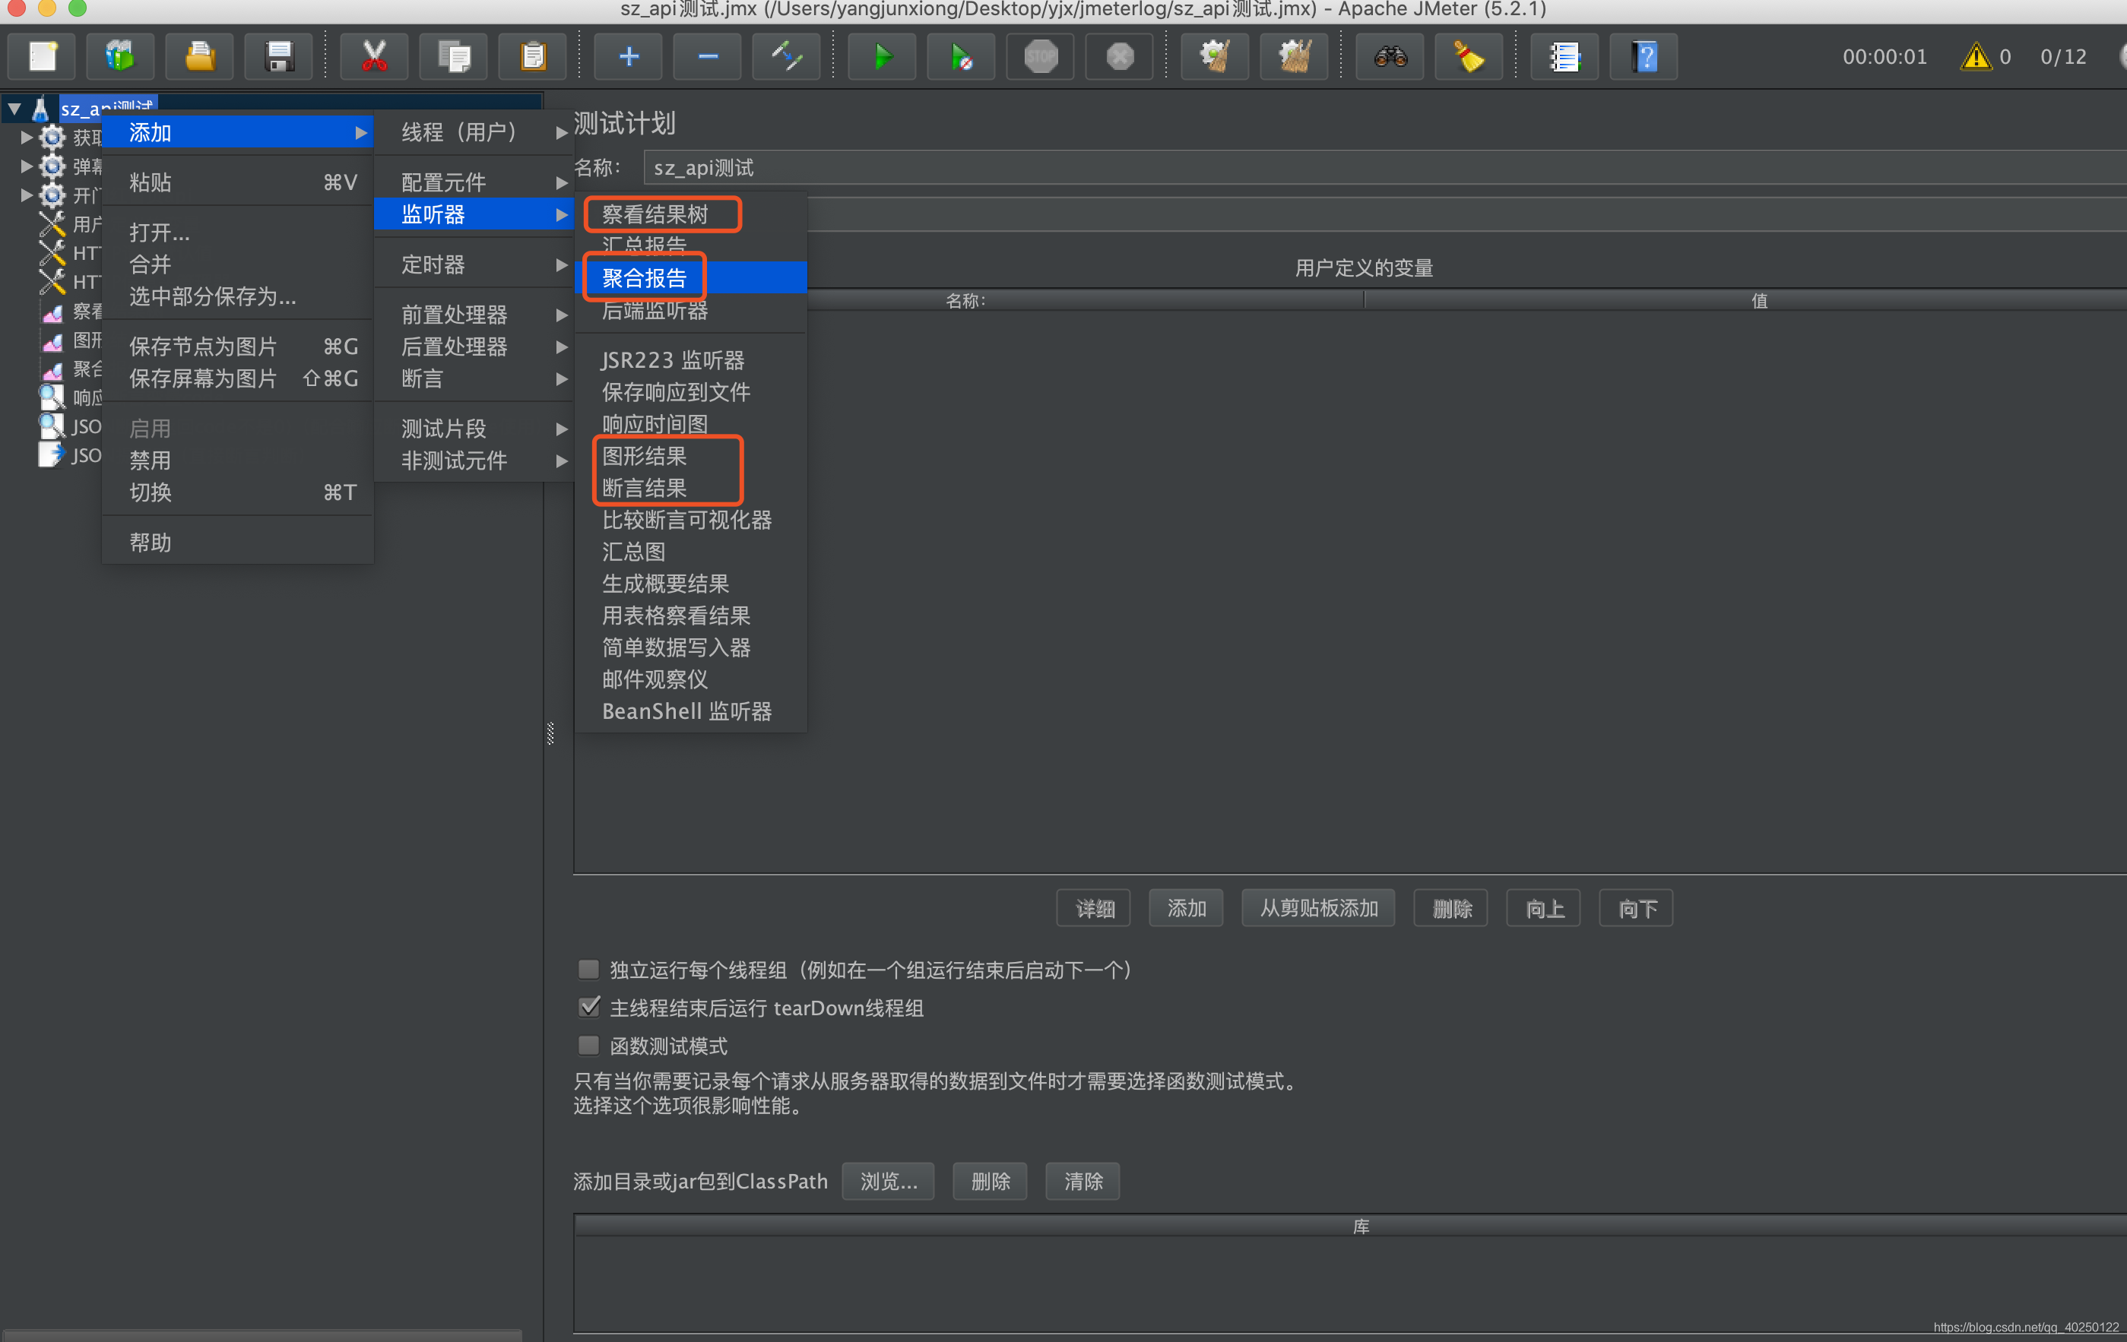This screenshot has width=2127, height=1342.
Task: Click the Templates icon in toolbar
Action: pos(121,58)
